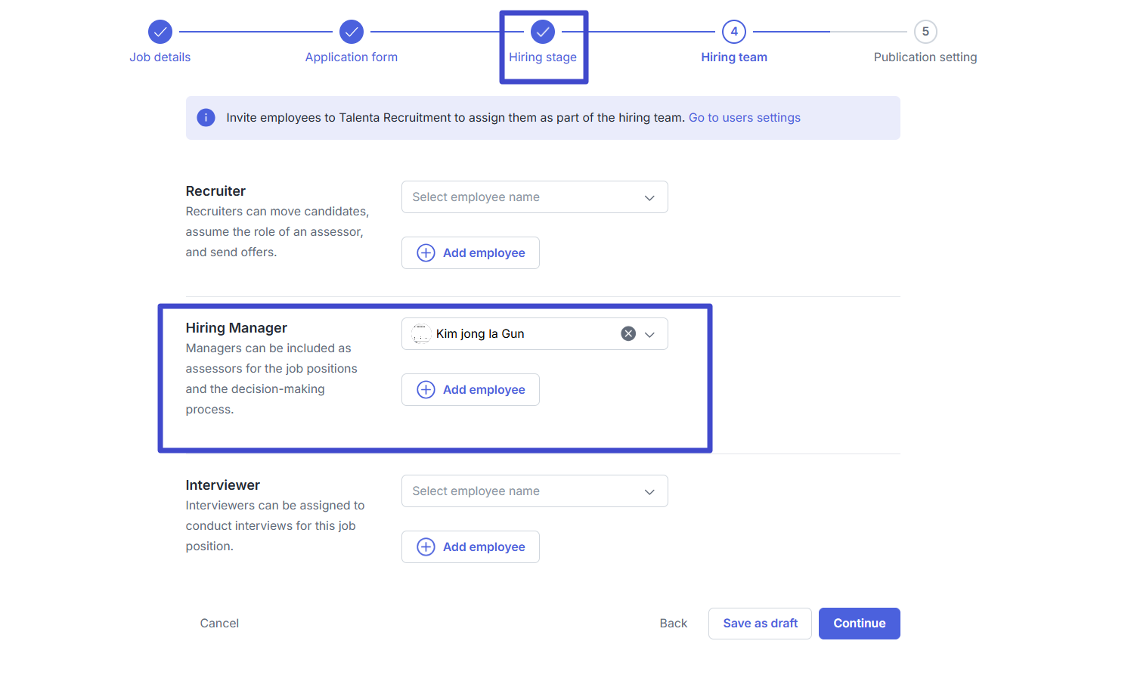The height and width of the screenshot is (678, 1128).
Task: Go Back to previous step
Action: click(x=673, y=624)
